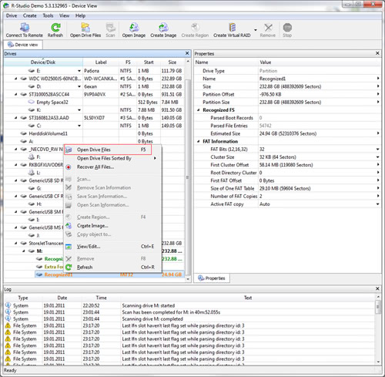Click the FS column header
Screen dimensions: 385x377
(128, 62)
